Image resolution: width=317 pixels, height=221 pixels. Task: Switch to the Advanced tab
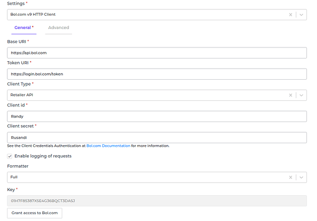[x=58, y=28]
